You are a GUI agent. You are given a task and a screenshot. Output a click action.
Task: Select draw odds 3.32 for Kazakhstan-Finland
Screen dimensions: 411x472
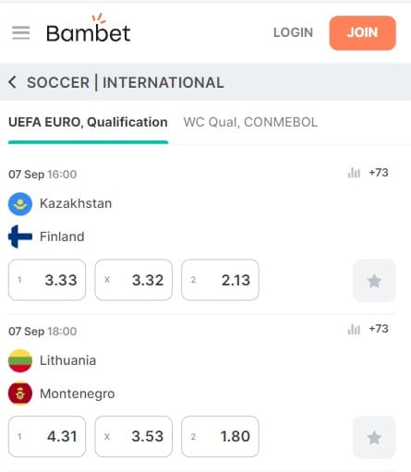(134, 280)
